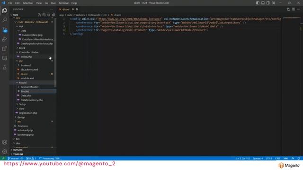Open the Accounts menu icon
Screen dimensions: 303x170
click(x=4, y=142)
